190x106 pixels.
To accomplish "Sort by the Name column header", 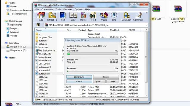I will coord(46,30).
